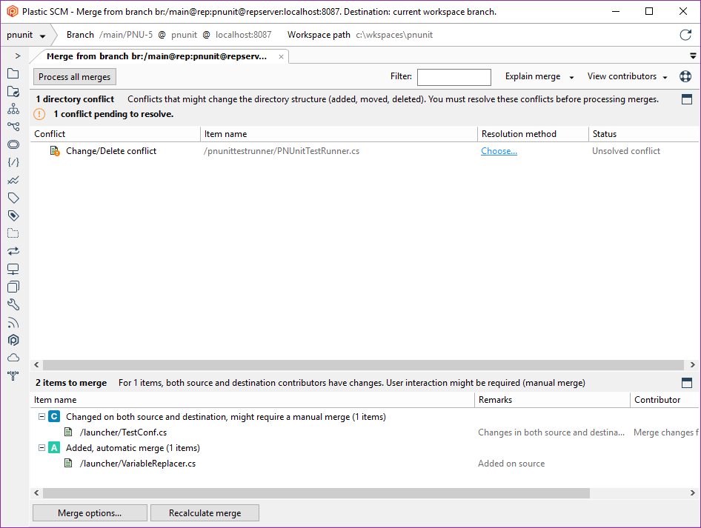
Task: Open the Changesets oval icon
Action: coord(13,144)
